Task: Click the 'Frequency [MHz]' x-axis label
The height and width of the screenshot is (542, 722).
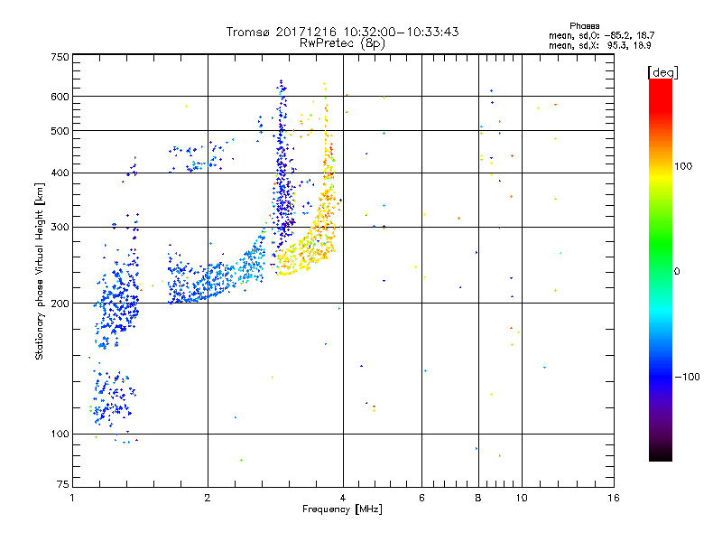Action: [x=342, y=509]
